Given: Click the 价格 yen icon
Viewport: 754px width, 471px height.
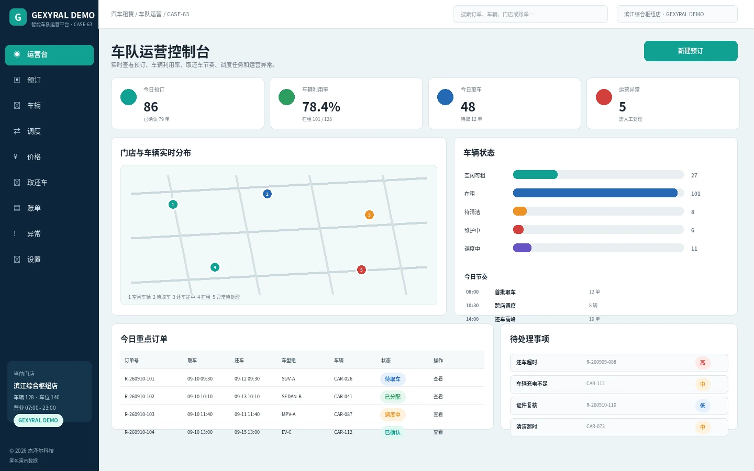Looking at the screenshot, I should coord(16,157).
